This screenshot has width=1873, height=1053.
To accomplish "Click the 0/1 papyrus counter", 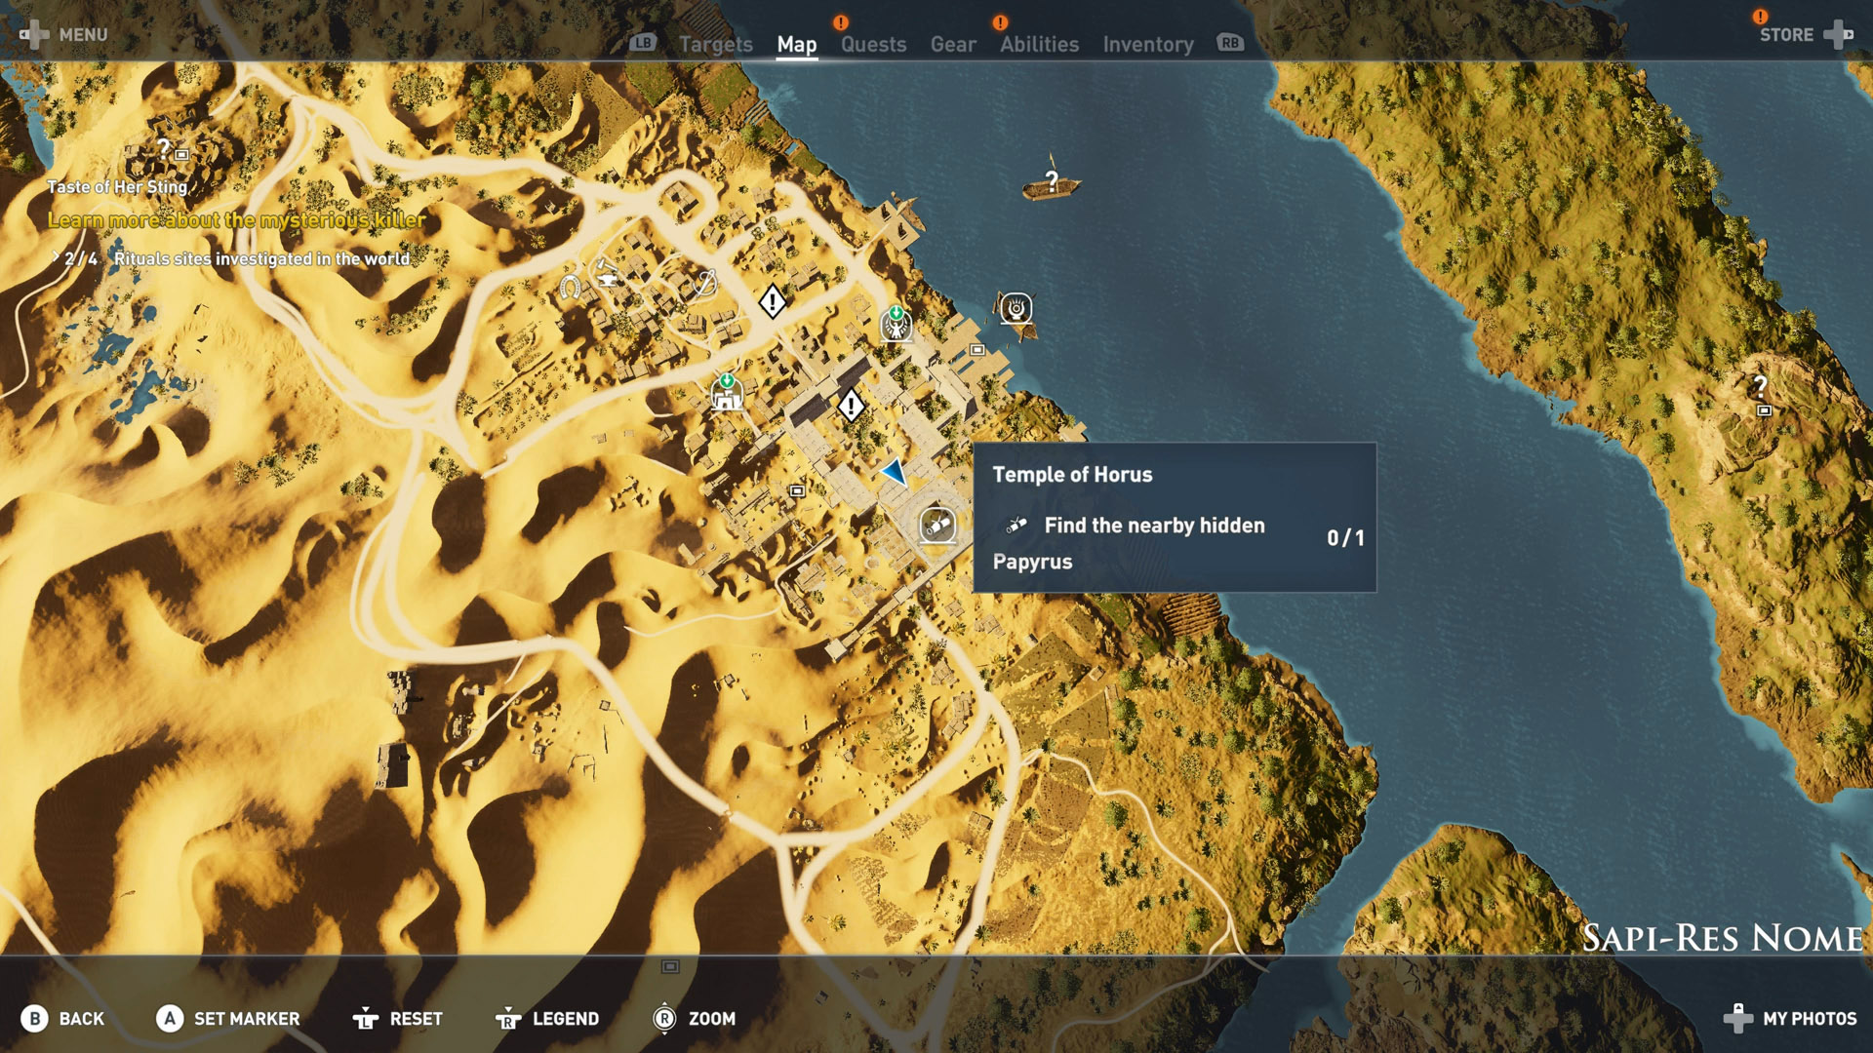I will (1345, 537).
